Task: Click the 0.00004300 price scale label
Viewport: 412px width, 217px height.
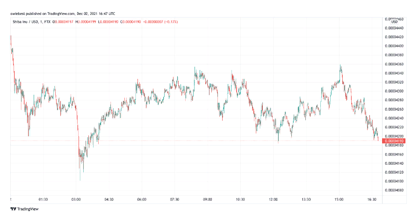Action: (x=394, y=91)
